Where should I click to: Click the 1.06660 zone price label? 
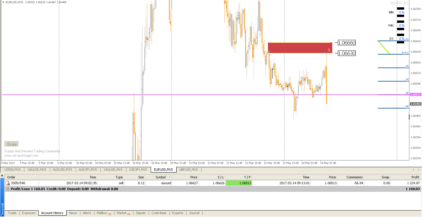[x=347, y=43]
